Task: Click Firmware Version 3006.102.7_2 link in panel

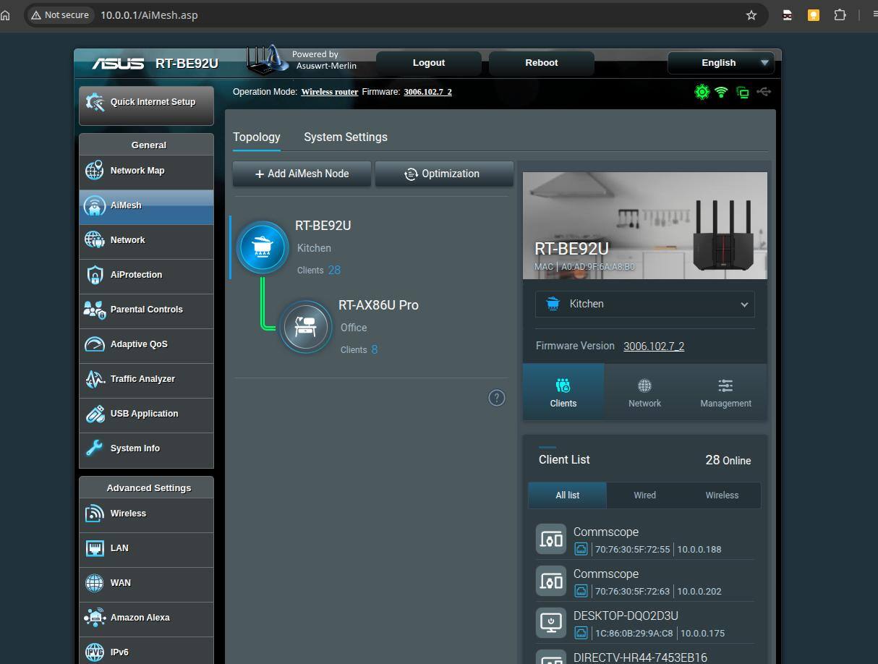Action: coord(654,346)
